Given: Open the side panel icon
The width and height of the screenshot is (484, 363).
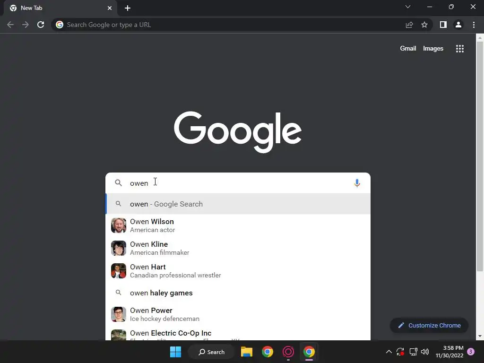Looking at the screenshot, I should (x=443, y=25).
